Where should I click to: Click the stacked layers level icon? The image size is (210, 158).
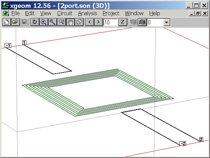[142, 22]
